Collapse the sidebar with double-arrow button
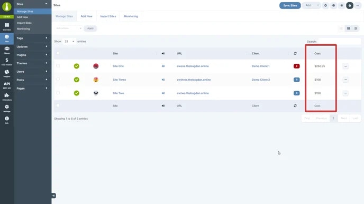 53,196
